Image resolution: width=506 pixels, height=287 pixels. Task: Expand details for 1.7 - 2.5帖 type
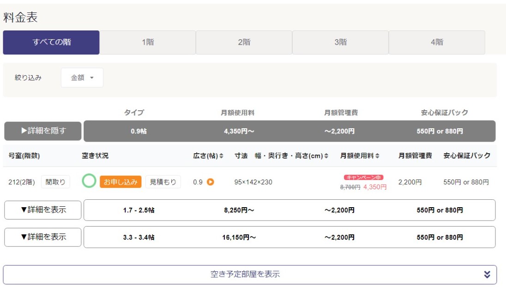coord(43,210)
